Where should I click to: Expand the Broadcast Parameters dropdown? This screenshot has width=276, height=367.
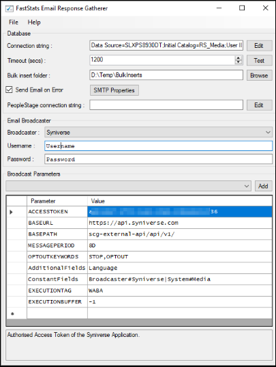click(x=247, y=186)
